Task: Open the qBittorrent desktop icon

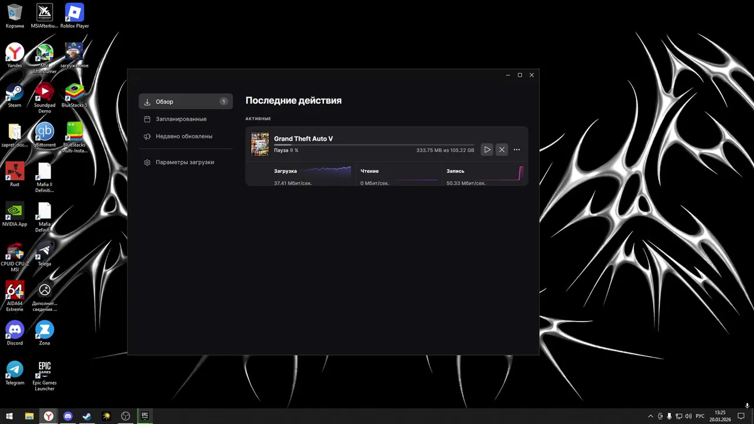Action: click(x=44, y=135)
